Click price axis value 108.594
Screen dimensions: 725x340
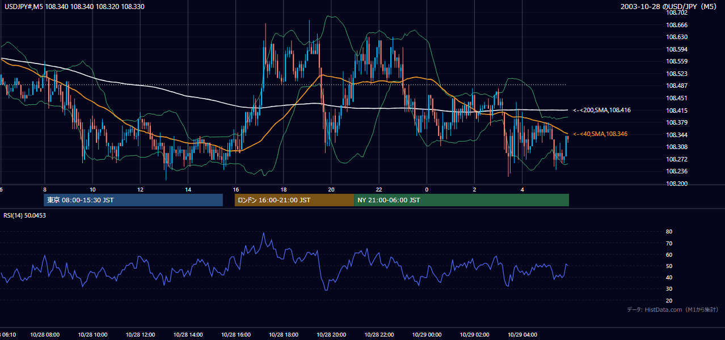pyautogui.click(x=677, y=49)
